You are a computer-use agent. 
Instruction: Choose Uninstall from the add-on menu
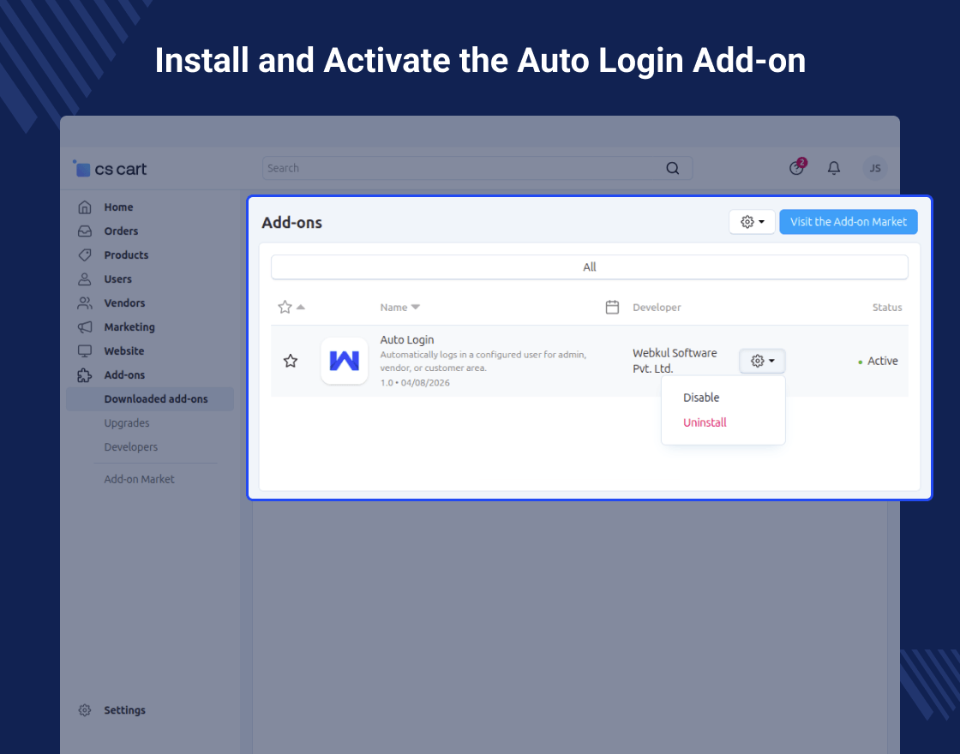(x=705, y=422)
